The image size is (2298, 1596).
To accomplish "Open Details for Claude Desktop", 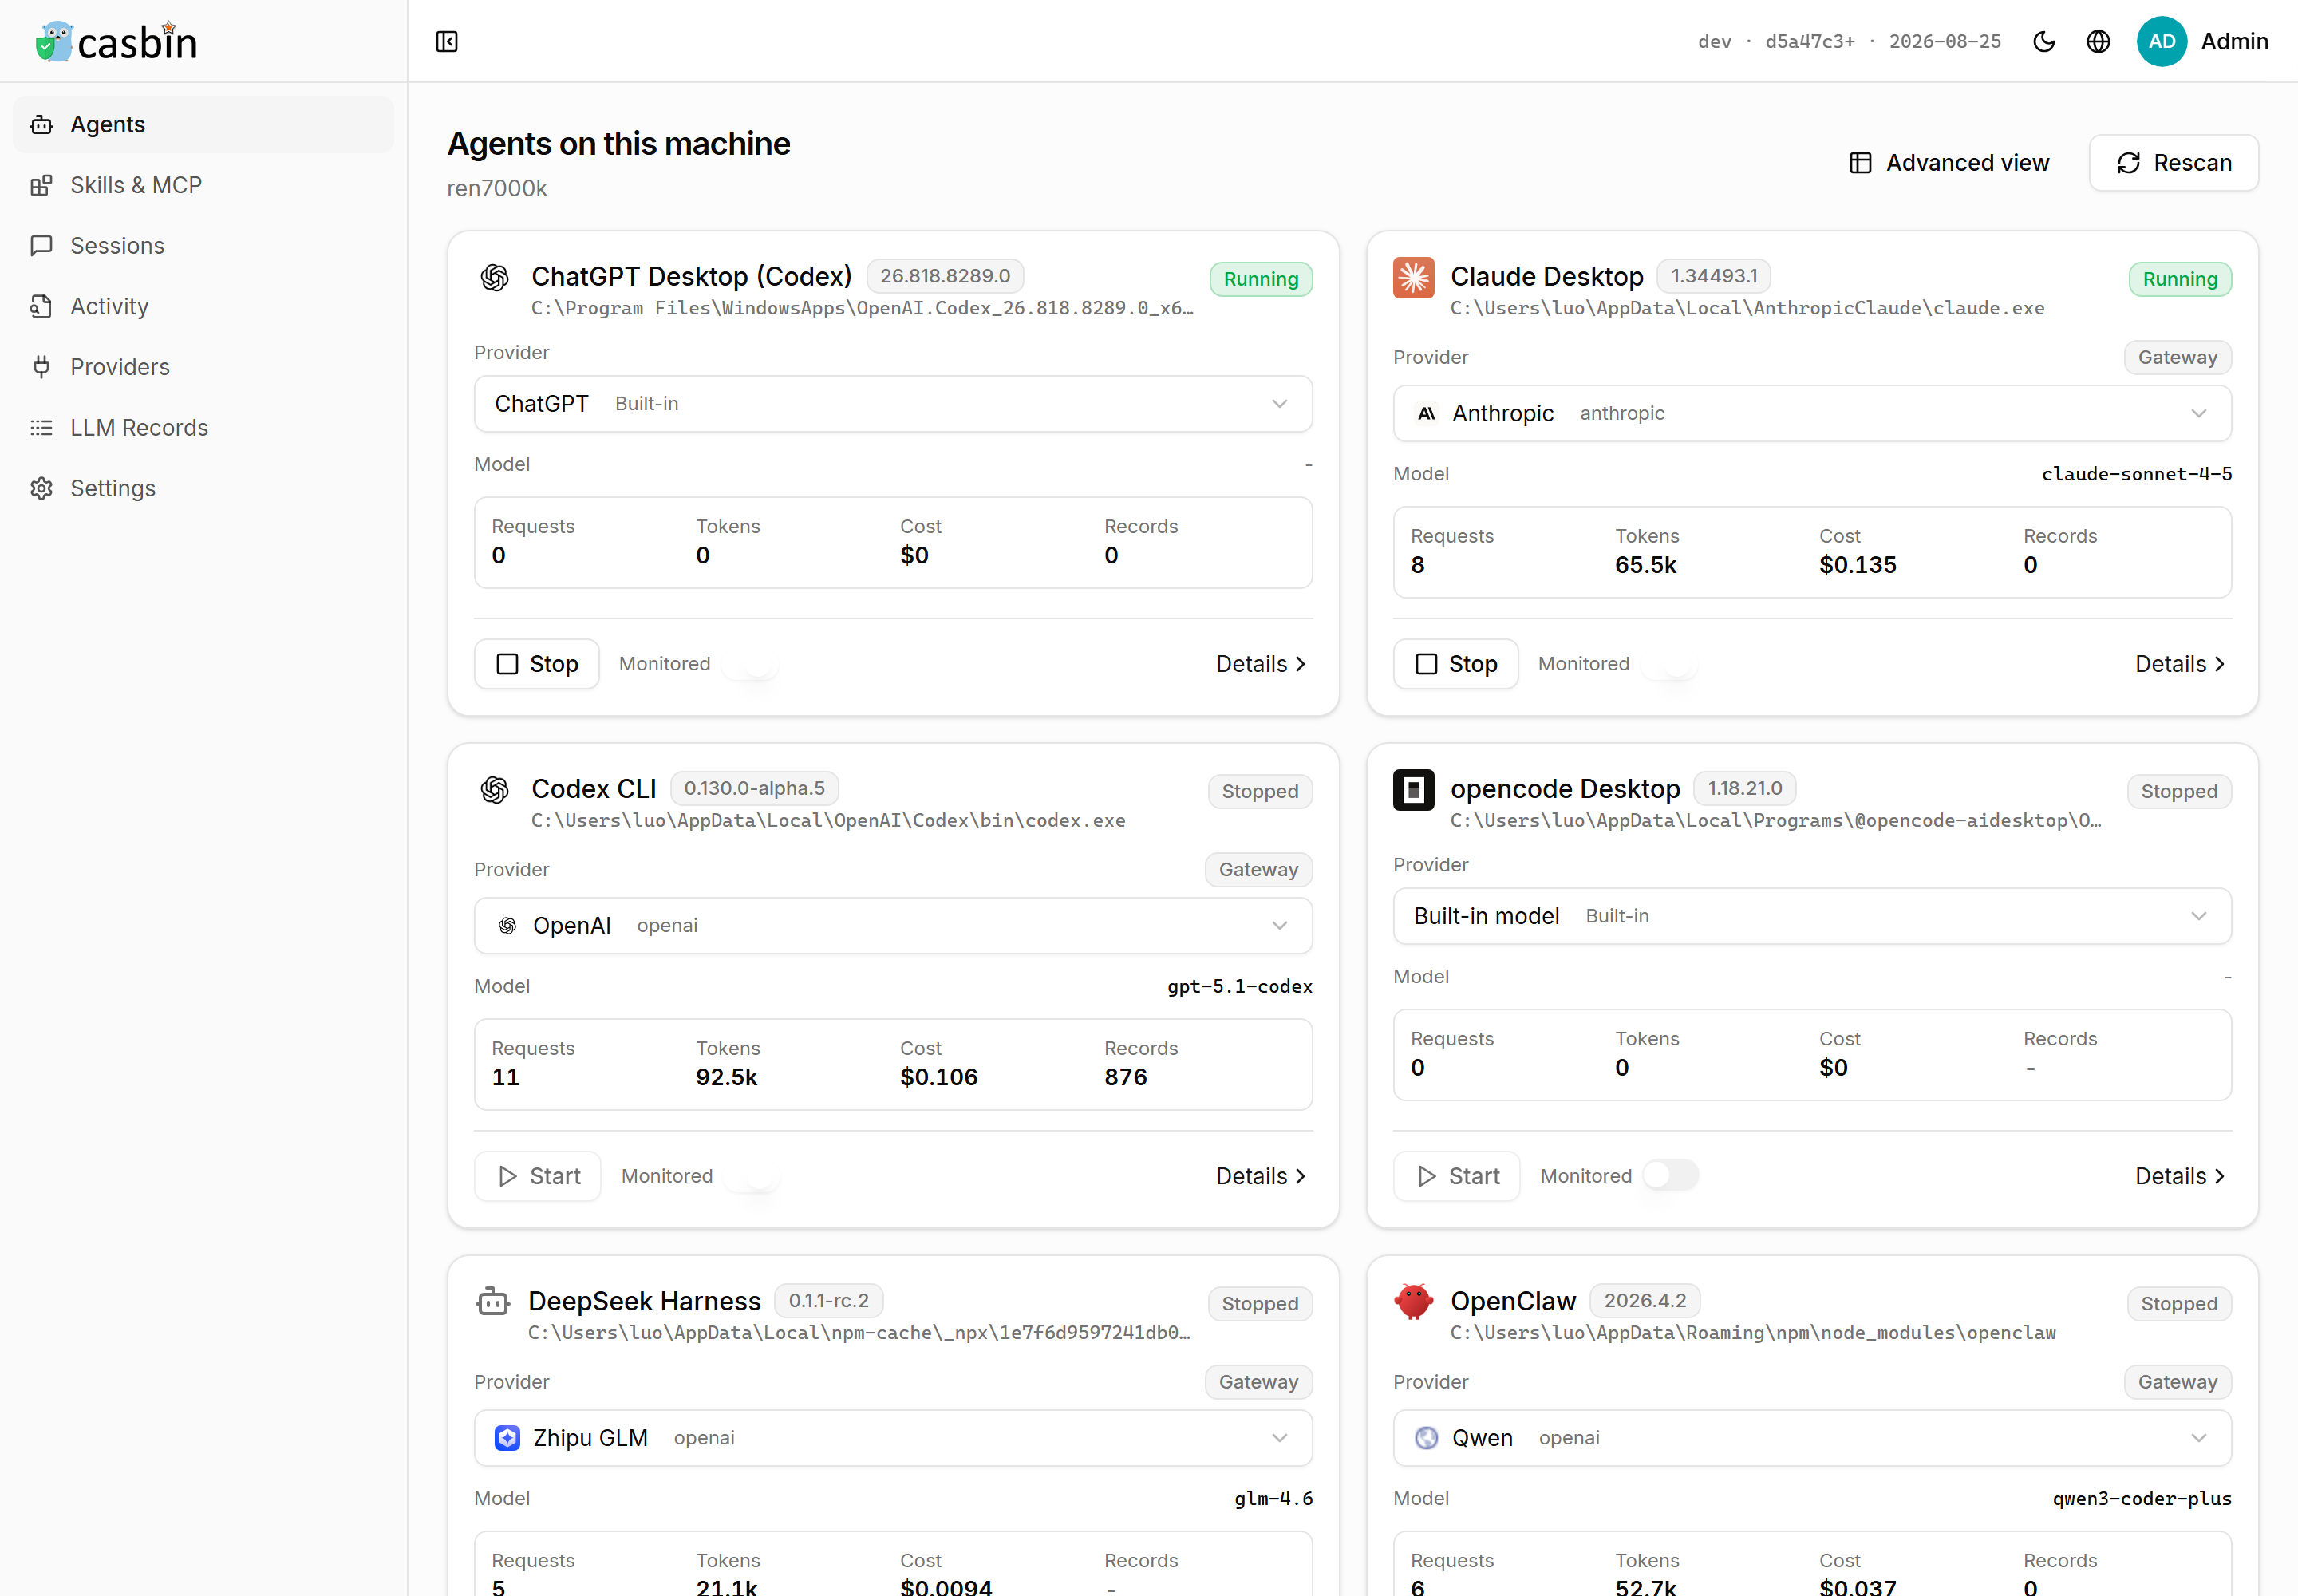I will click(2180, 664).
